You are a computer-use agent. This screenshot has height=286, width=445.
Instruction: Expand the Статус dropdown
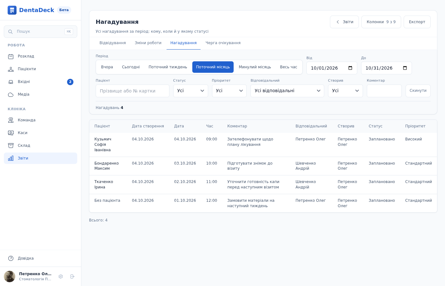coord(191,91)
